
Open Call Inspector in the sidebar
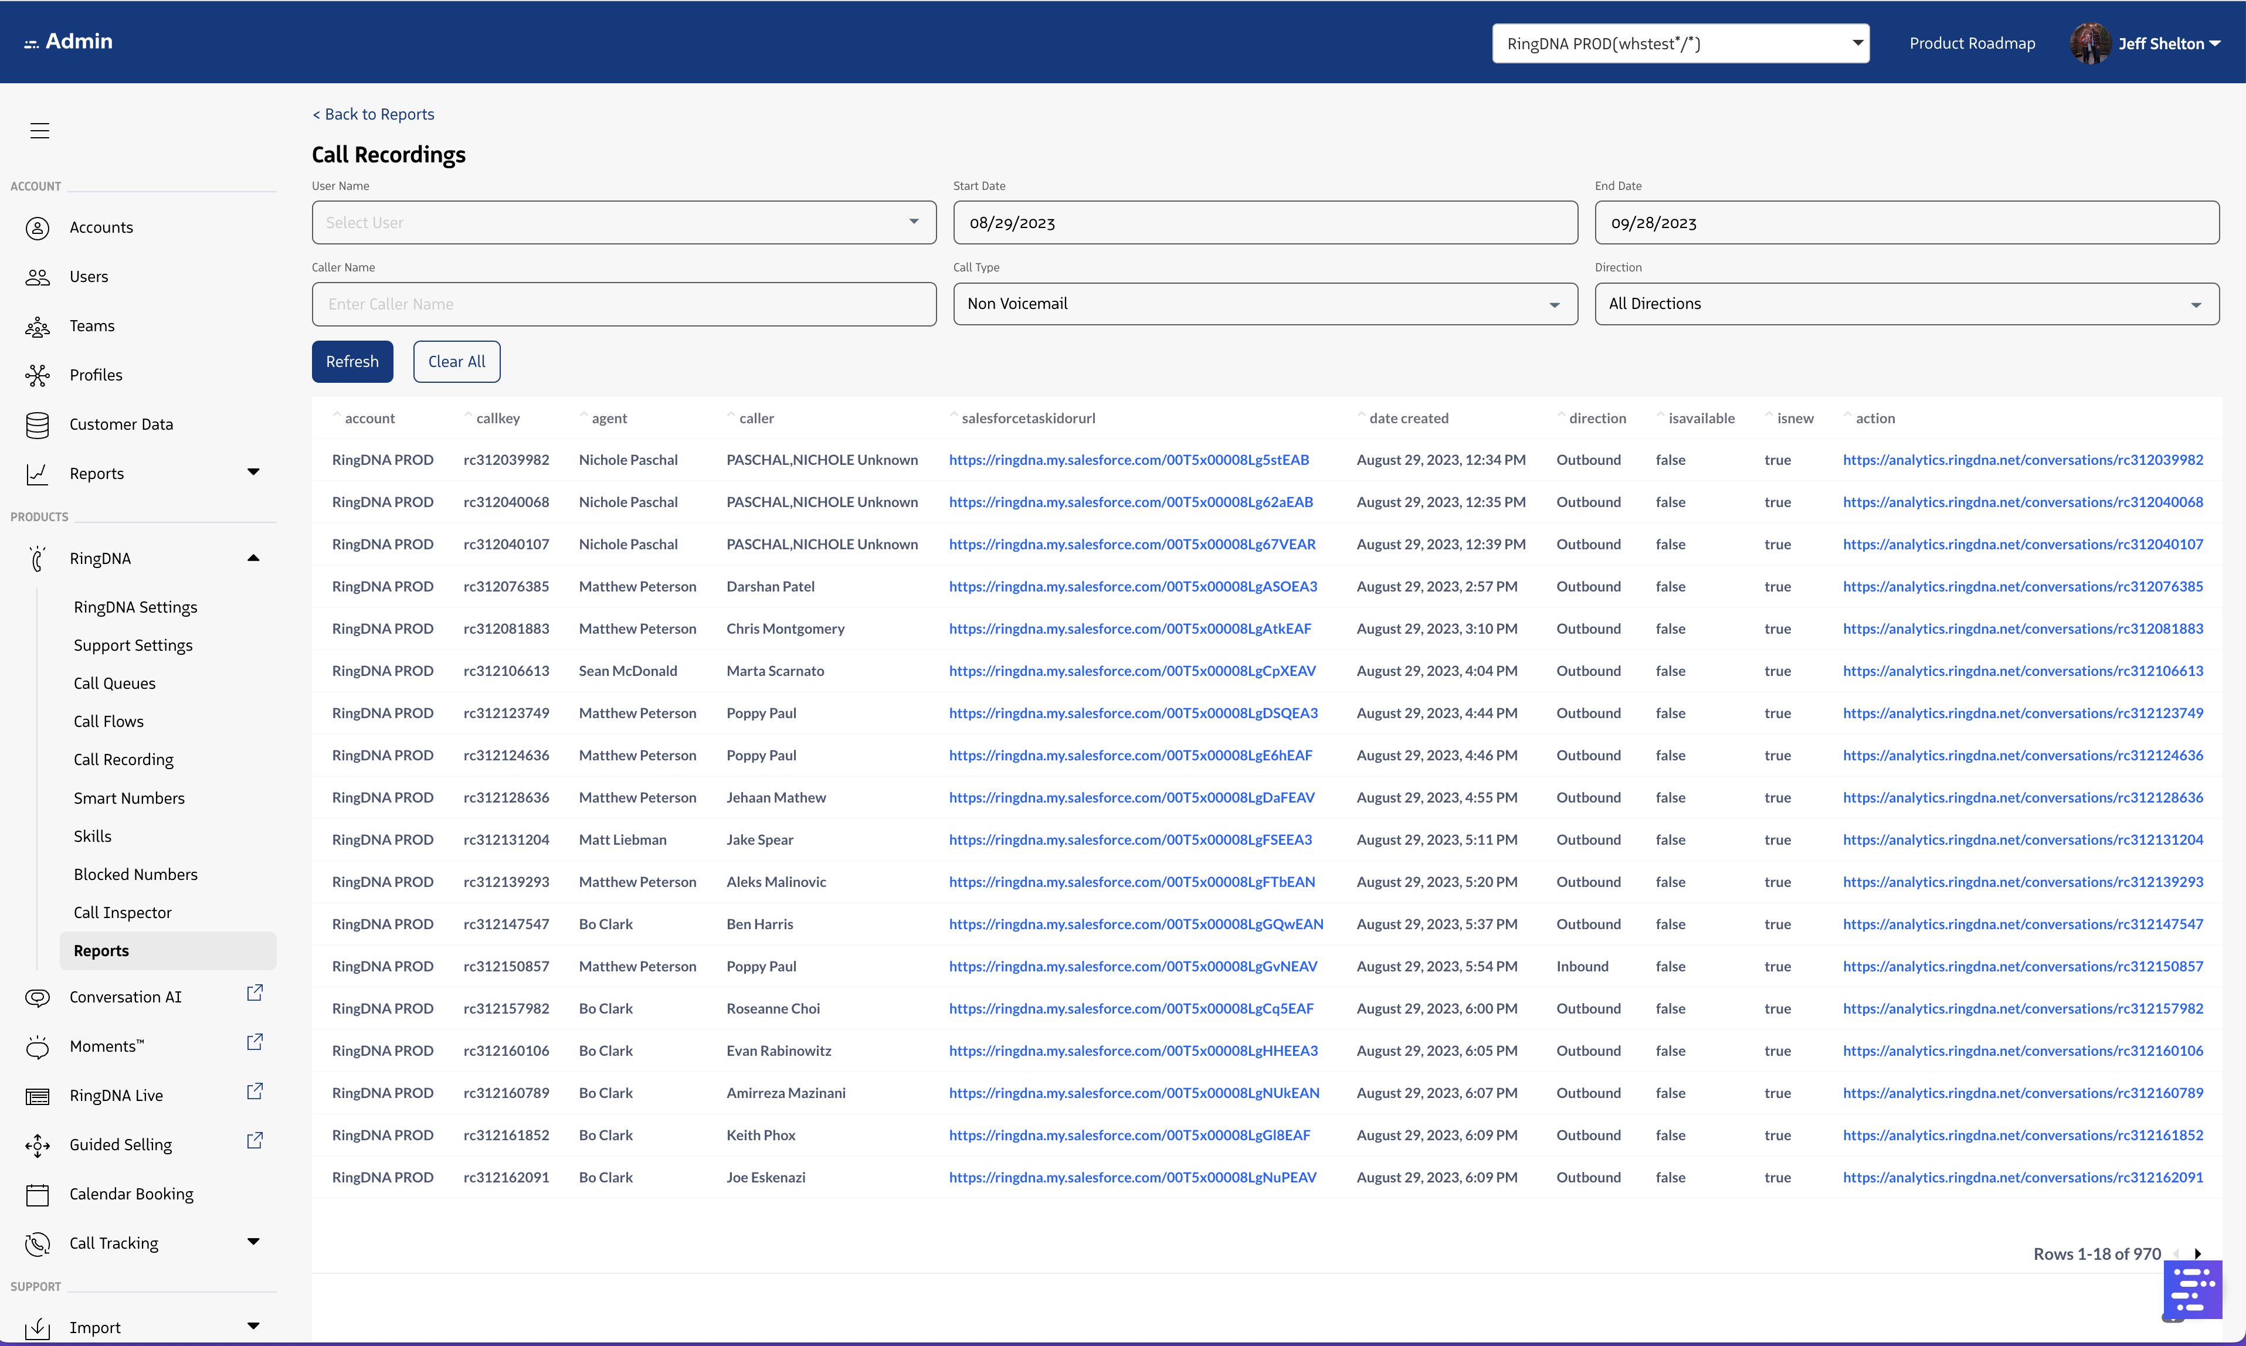tap(123, 912)
